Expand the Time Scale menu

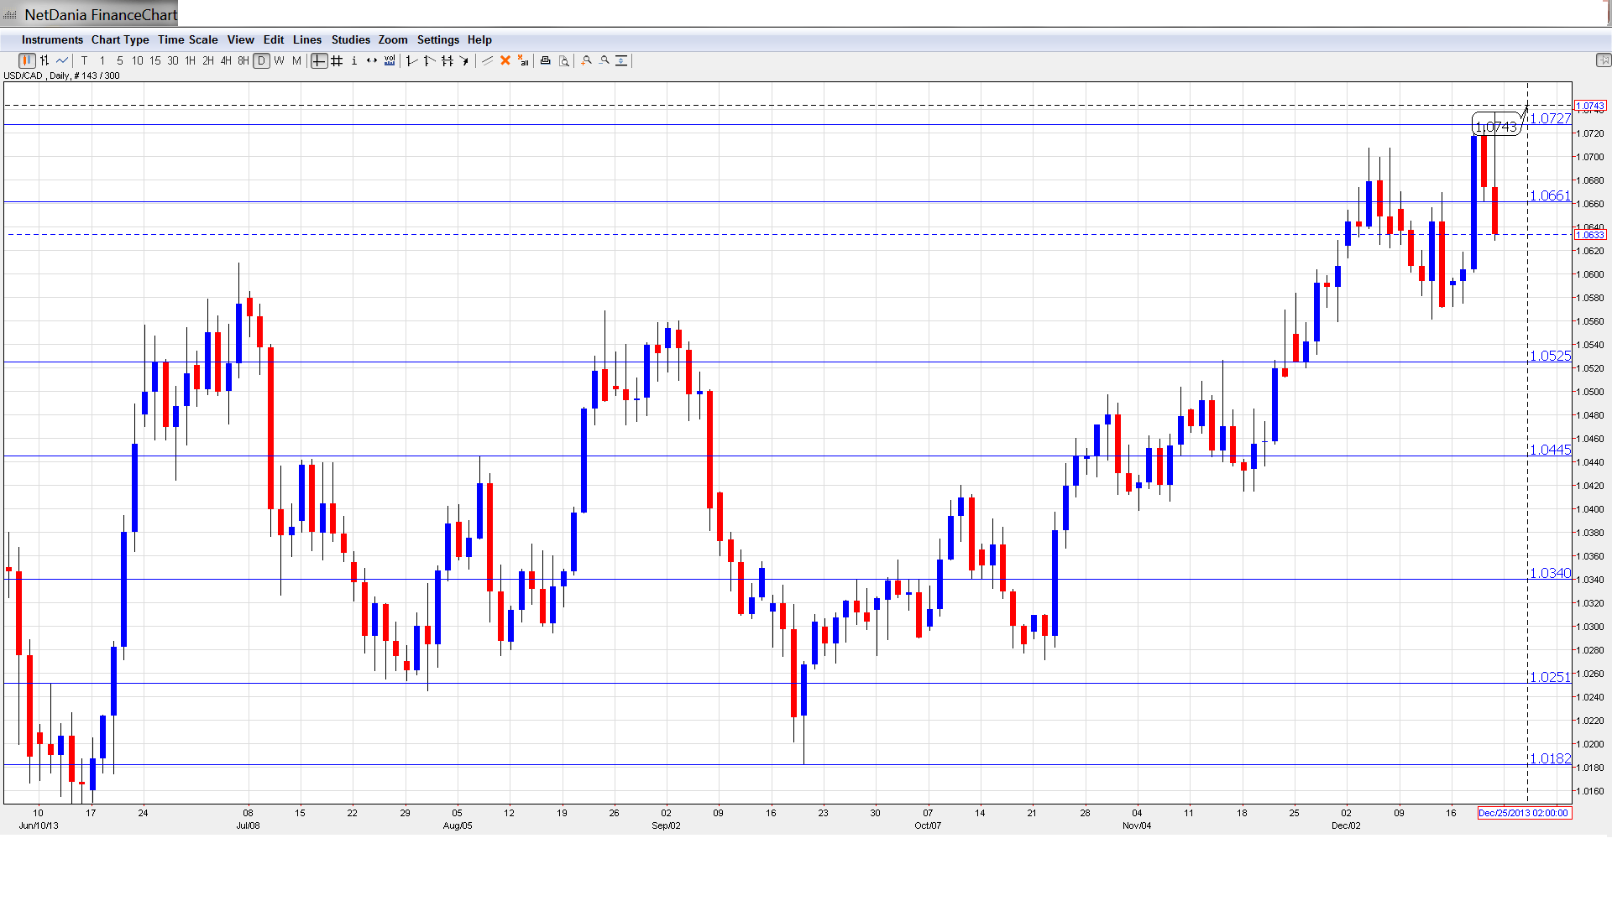pyautogui.click(x=187, y=39)
